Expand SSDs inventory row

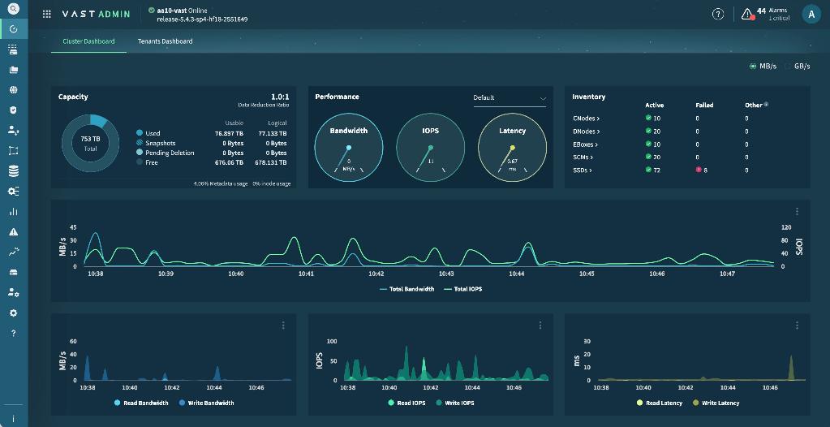click(583, 170)
